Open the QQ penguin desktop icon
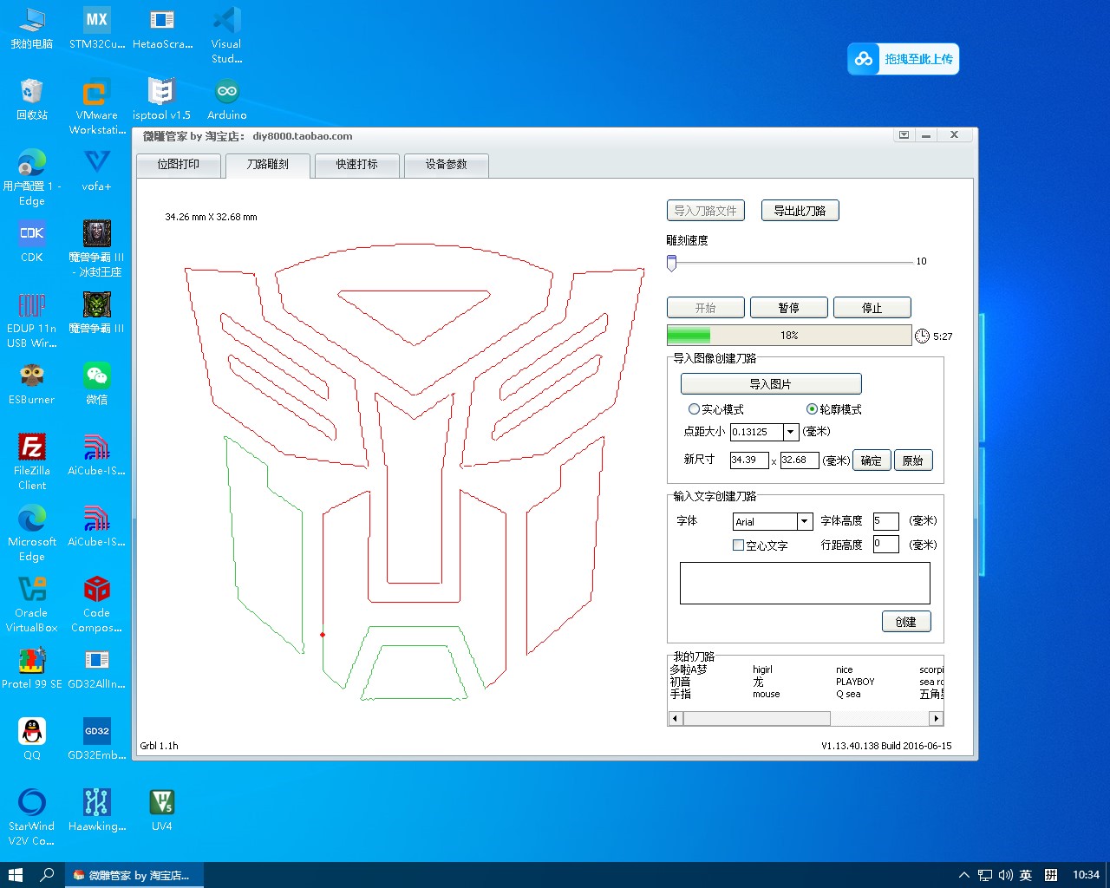Screen dimensions: 1110x888 (32, 732)
